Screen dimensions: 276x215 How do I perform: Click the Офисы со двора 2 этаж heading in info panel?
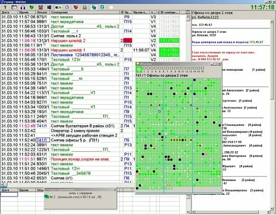point(212,13)
